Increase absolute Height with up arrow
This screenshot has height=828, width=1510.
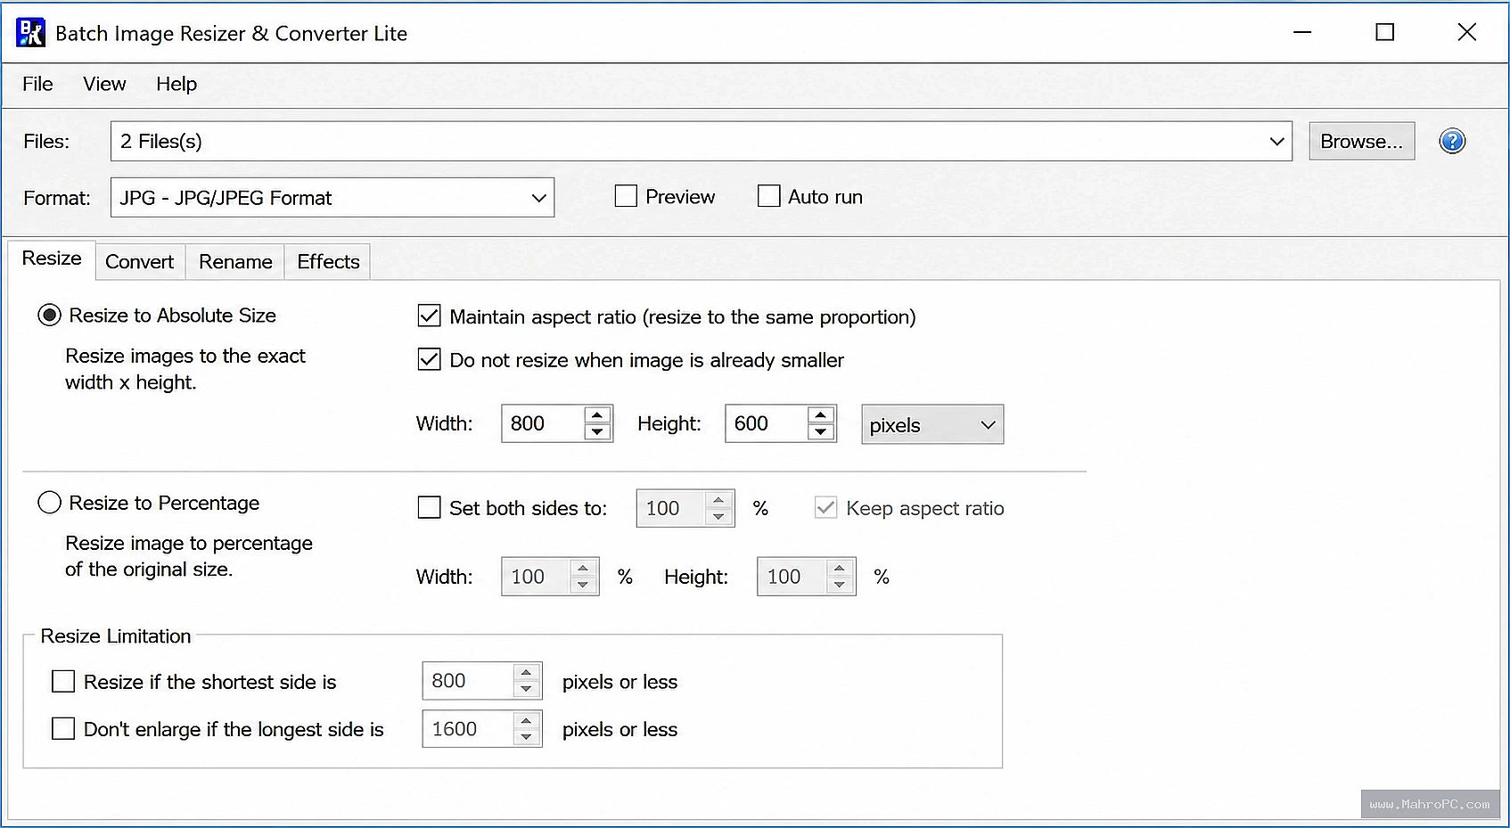[x=821, y=414]
